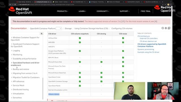Switch to vSphere Cluster1 Summary tab

61,2
